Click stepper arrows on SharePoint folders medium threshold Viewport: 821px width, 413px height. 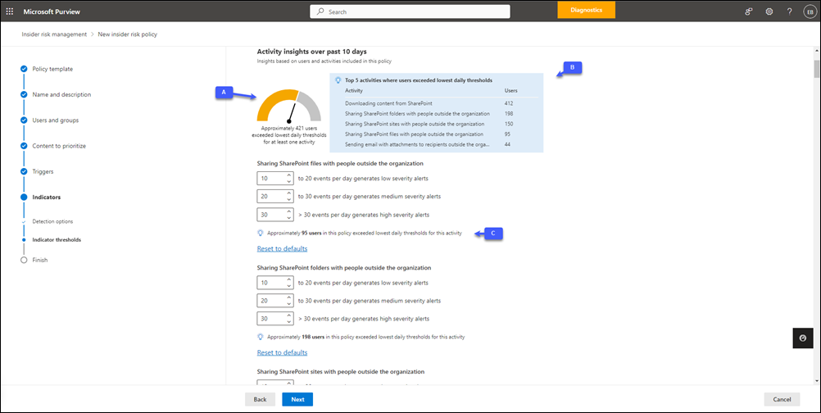(290, 301)
